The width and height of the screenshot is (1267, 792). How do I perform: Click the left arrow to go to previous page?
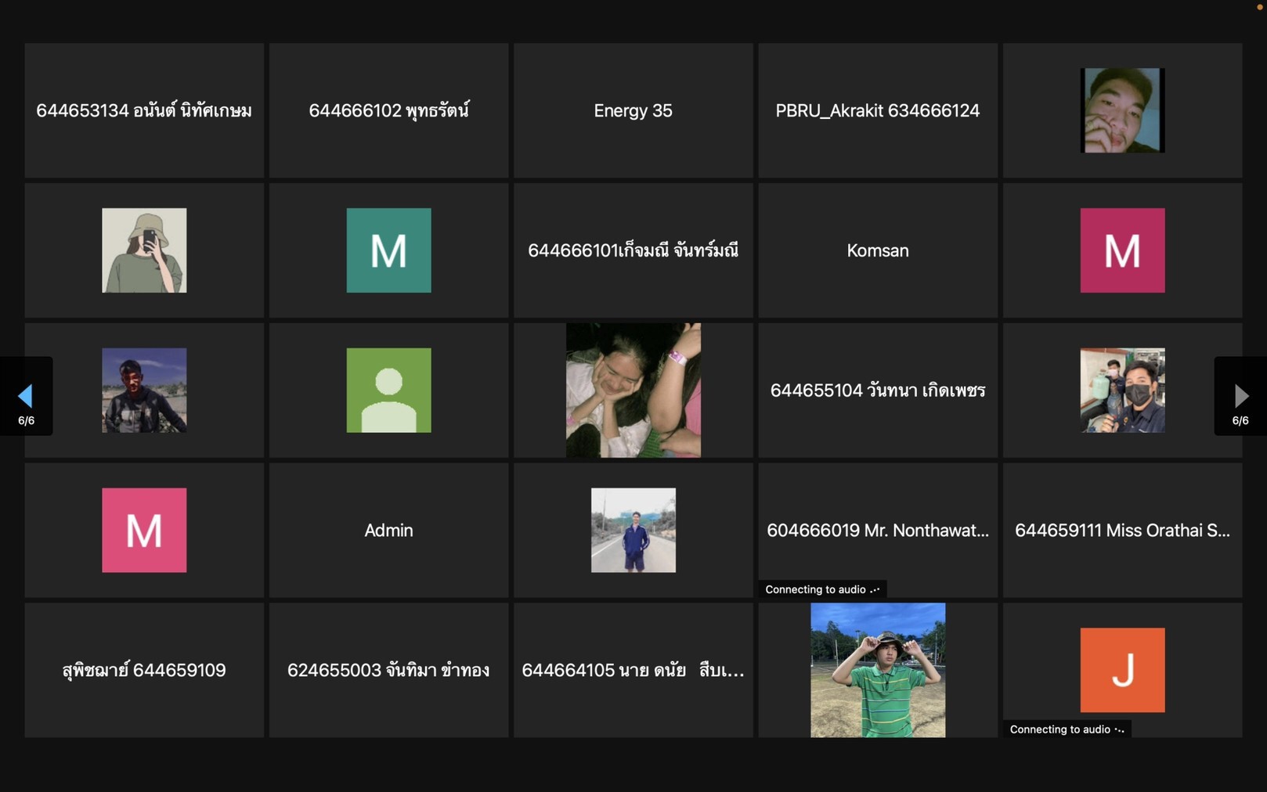pos(26,396)
